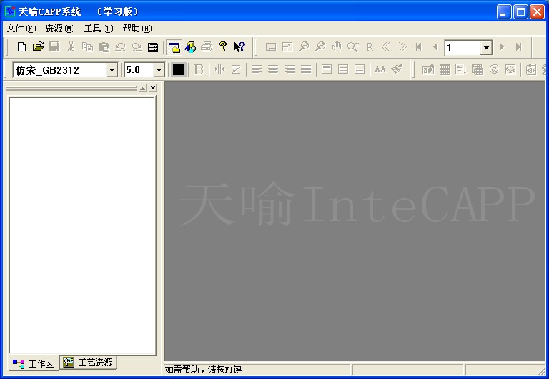This screenshot has height=379, width=549.
Task: Click the Cut scissors icon
Action: [x=71, y=47]
